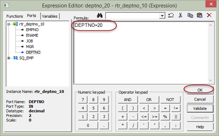Click the binoculars find icon
This screenshot has height=136, width=219.
pos(99,15)
